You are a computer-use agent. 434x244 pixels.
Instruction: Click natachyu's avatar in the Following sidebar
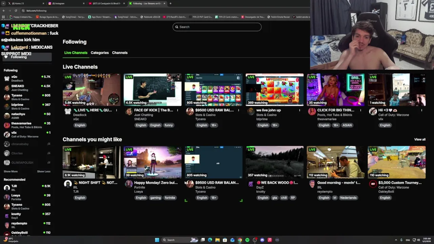point(7,116)
